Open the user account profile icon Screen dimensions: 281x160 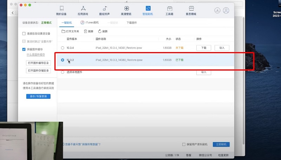226,11
